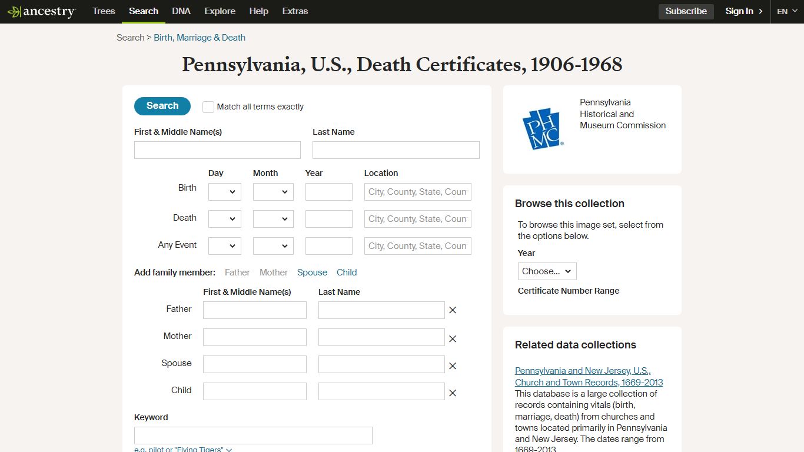Viewport: 804px width, 452px height.
Task: Open the Trees menu
Action: (104, 11)
